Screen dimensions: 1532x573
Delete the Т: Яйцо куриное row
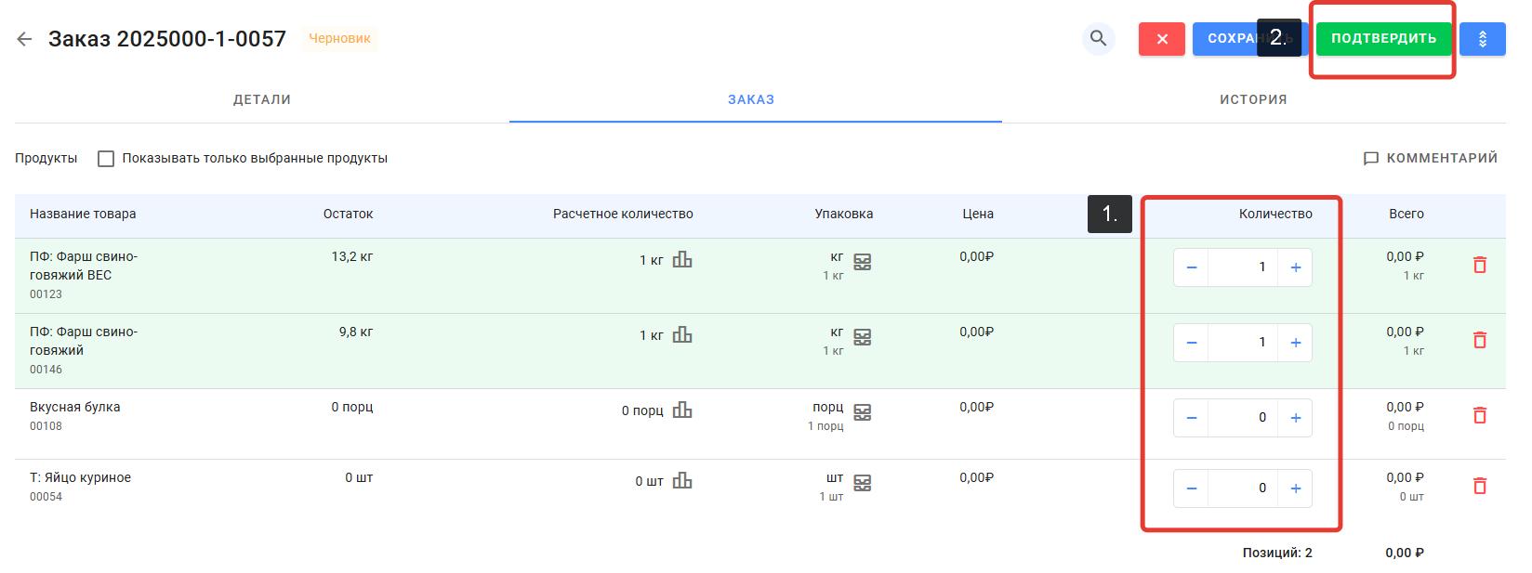coord(1479,486)
